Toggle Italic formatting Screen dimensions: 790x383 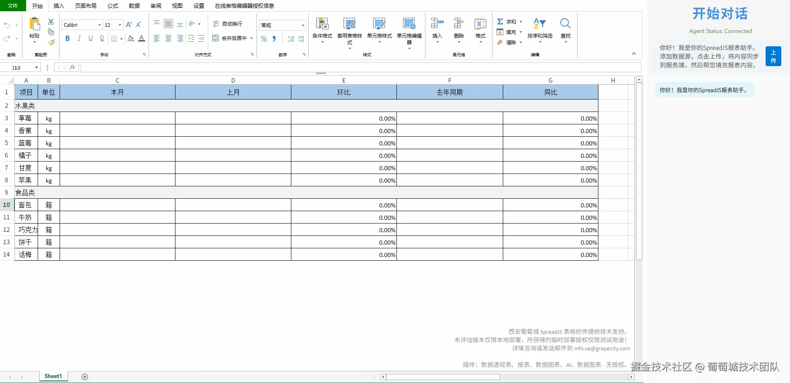tap(79, 38)
